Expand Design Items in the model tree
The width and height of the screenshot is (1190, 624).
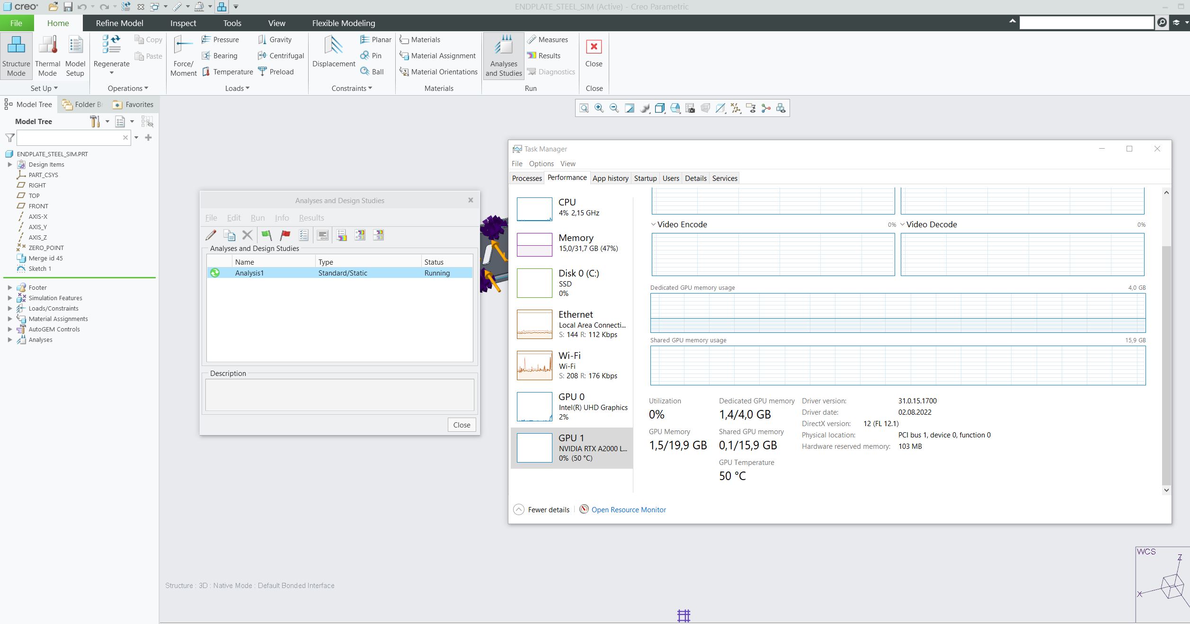[x=10, y=164]
